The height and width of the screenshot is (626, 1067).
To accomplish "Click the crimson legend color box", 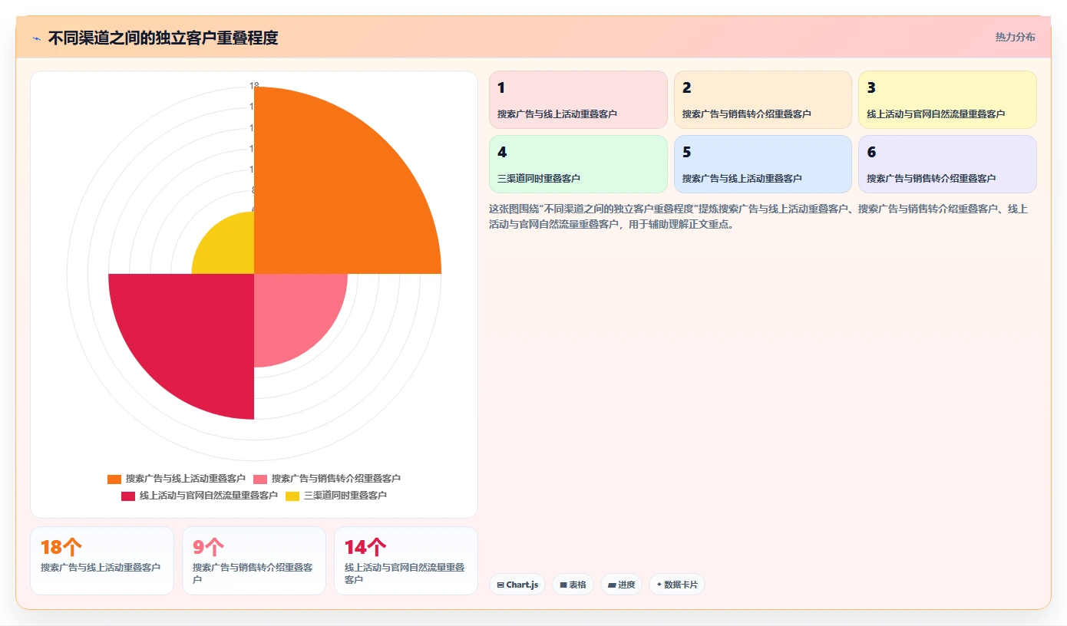I will click(128, 496).
